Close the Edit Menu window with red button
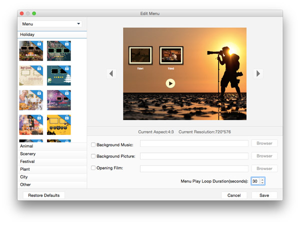The image size is (300, 225). click(x=21, y=13)
